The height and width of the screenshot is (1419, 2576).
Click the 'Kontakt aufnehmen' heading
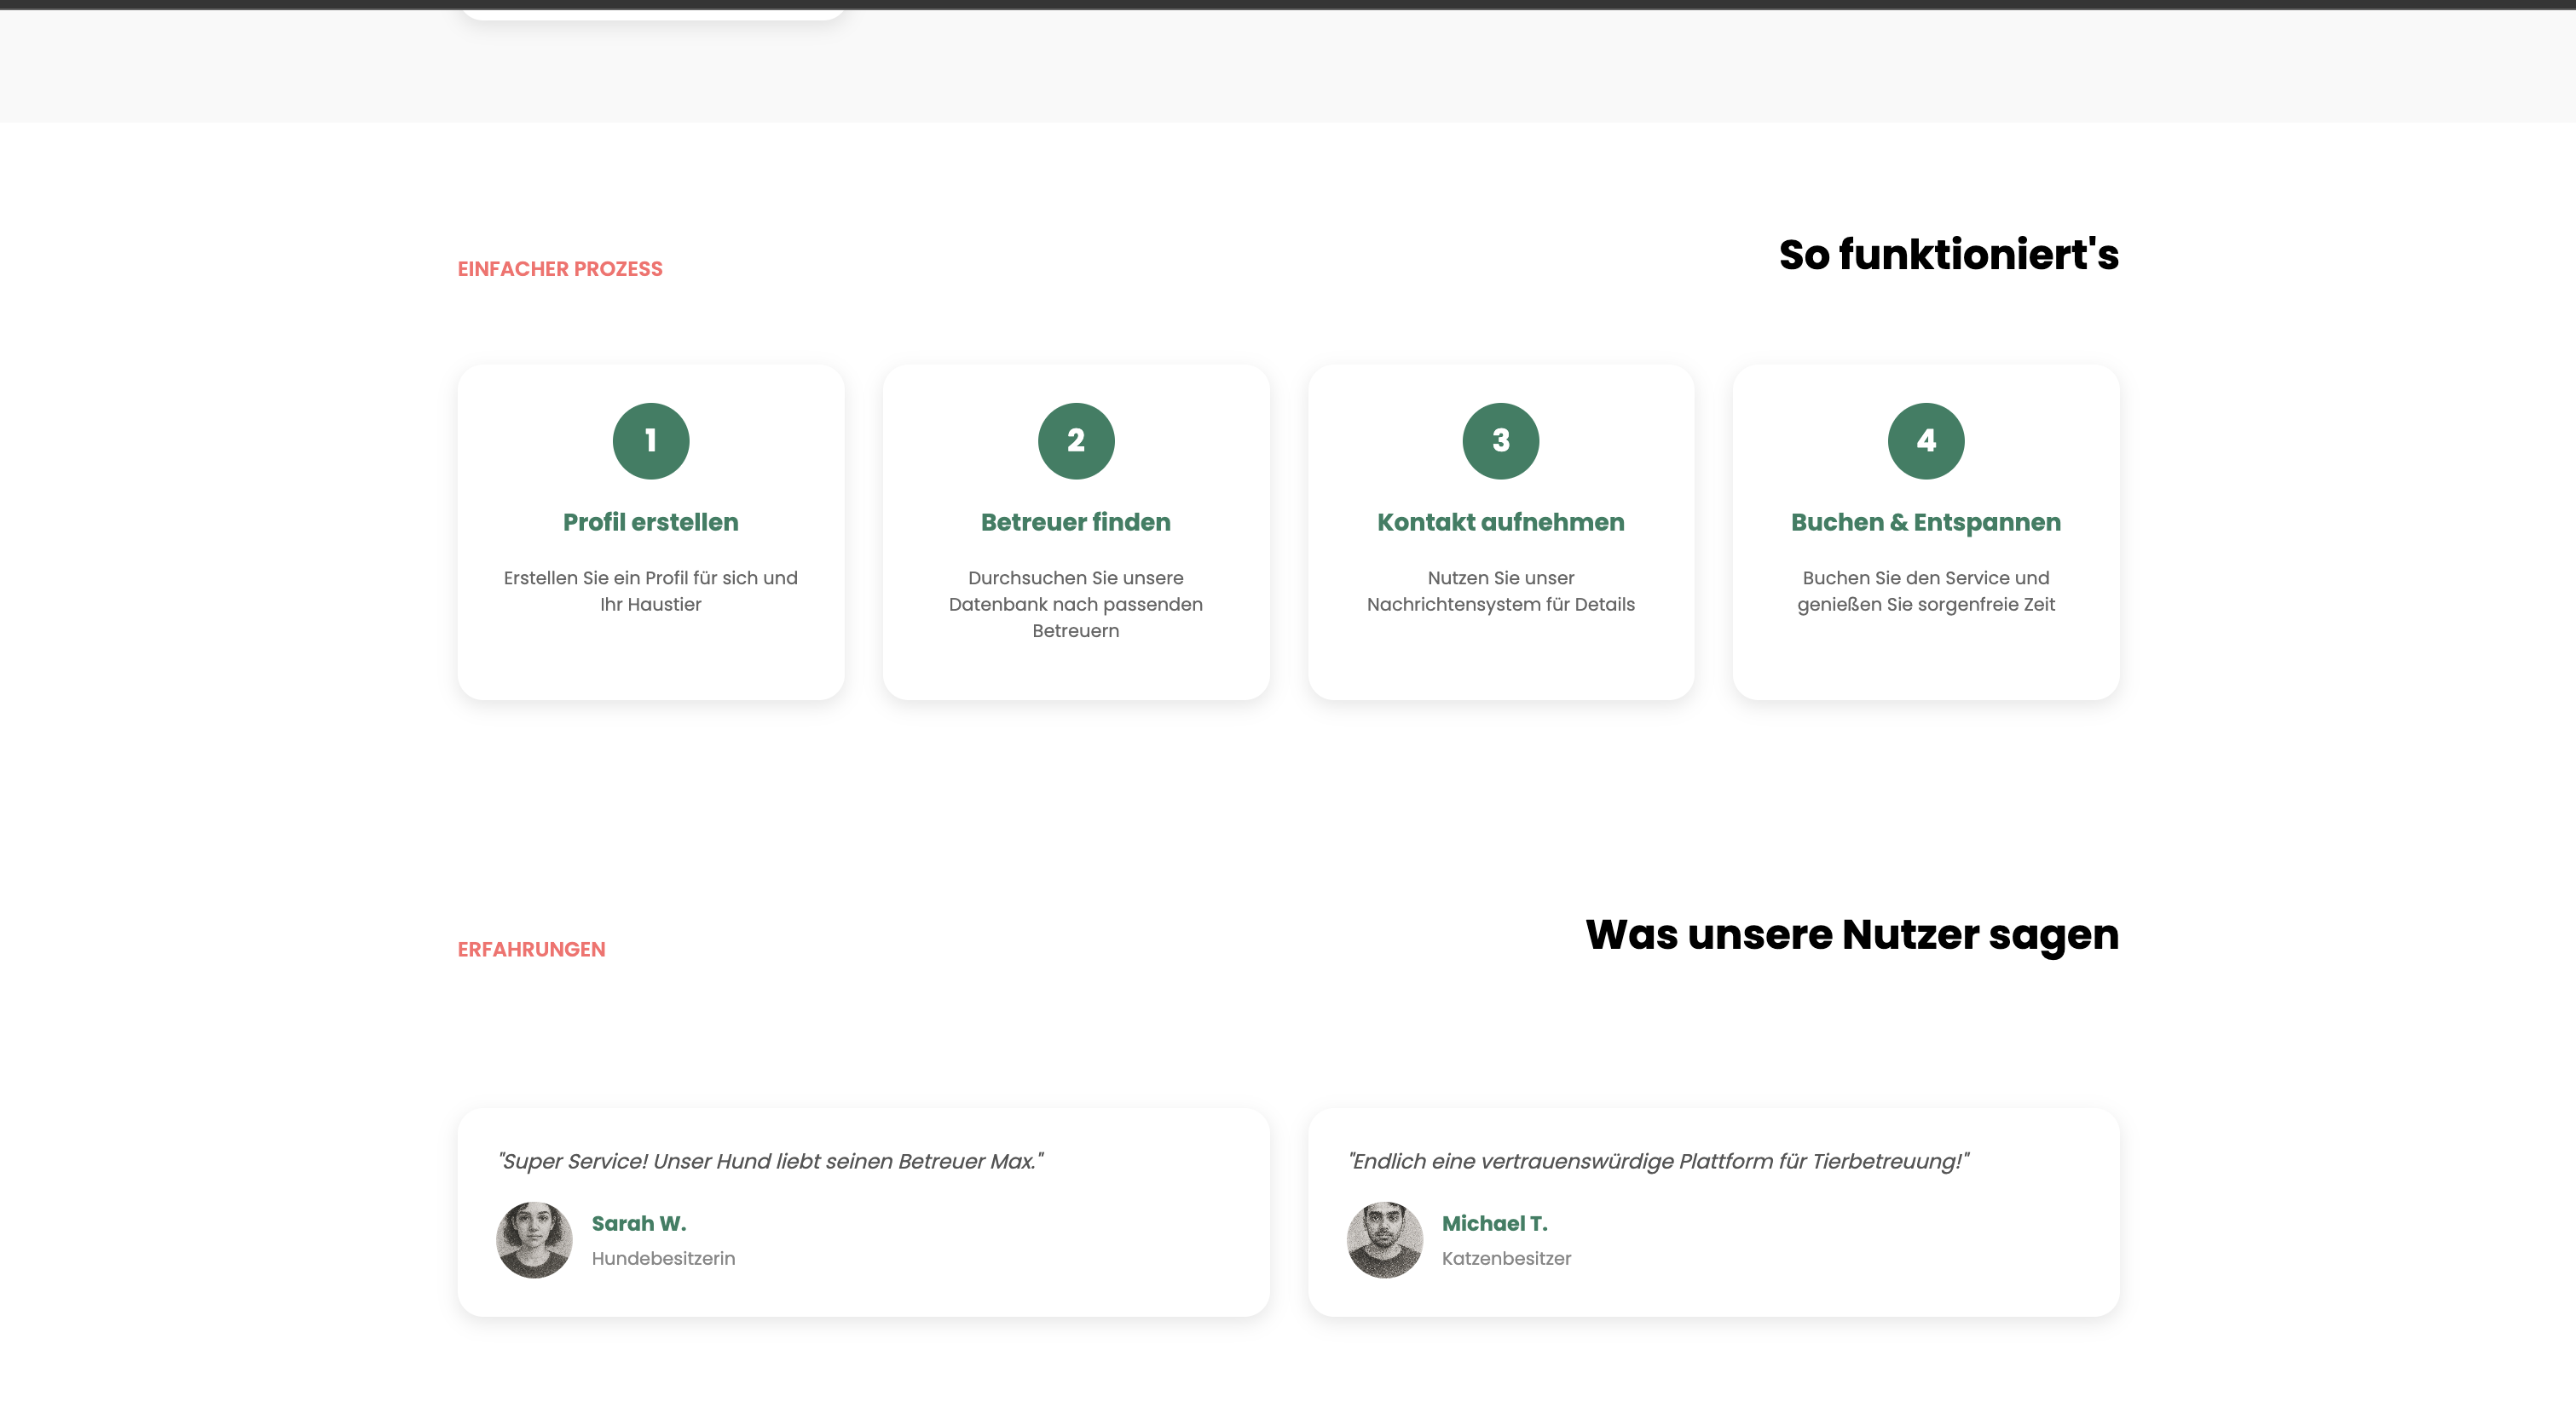tap(1500, 521)
